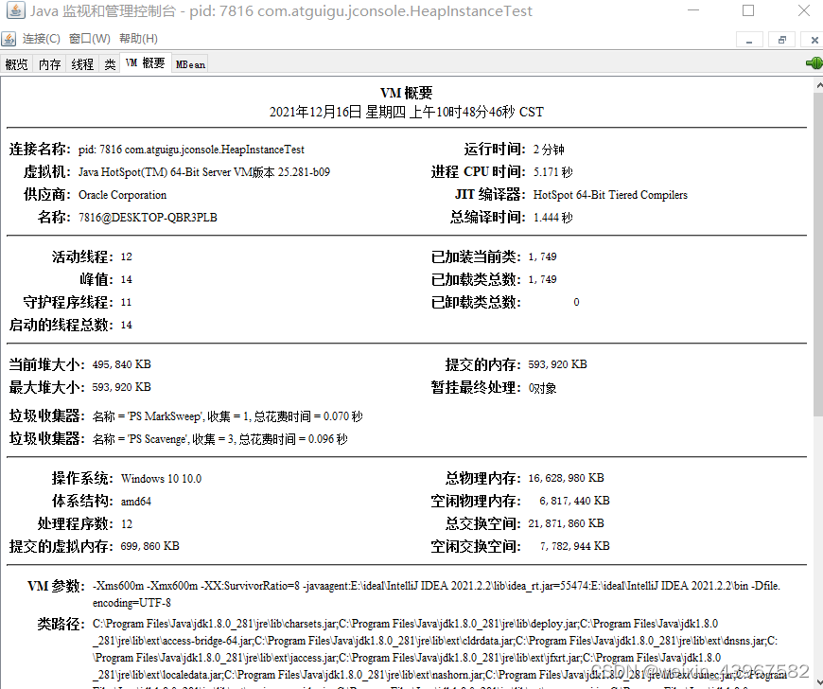Restore the inner JConsole frame

point(781,40)
